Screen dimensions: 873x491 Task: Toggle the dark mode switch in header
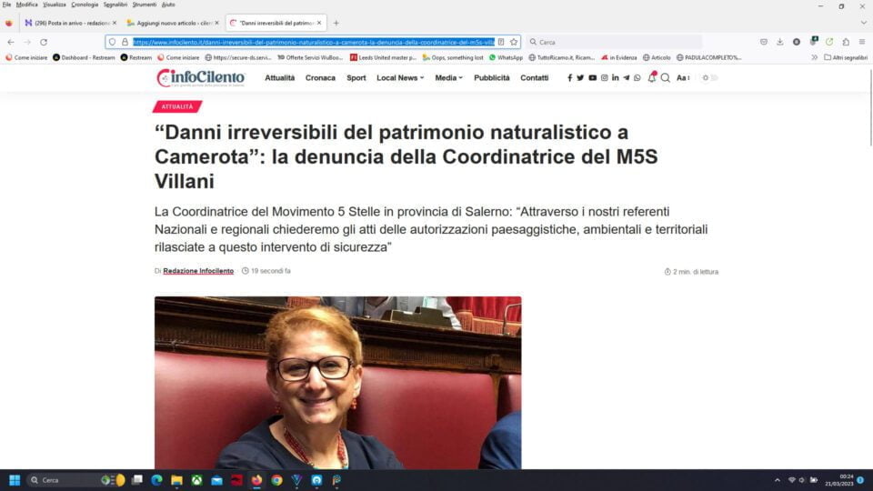[709, 78]
